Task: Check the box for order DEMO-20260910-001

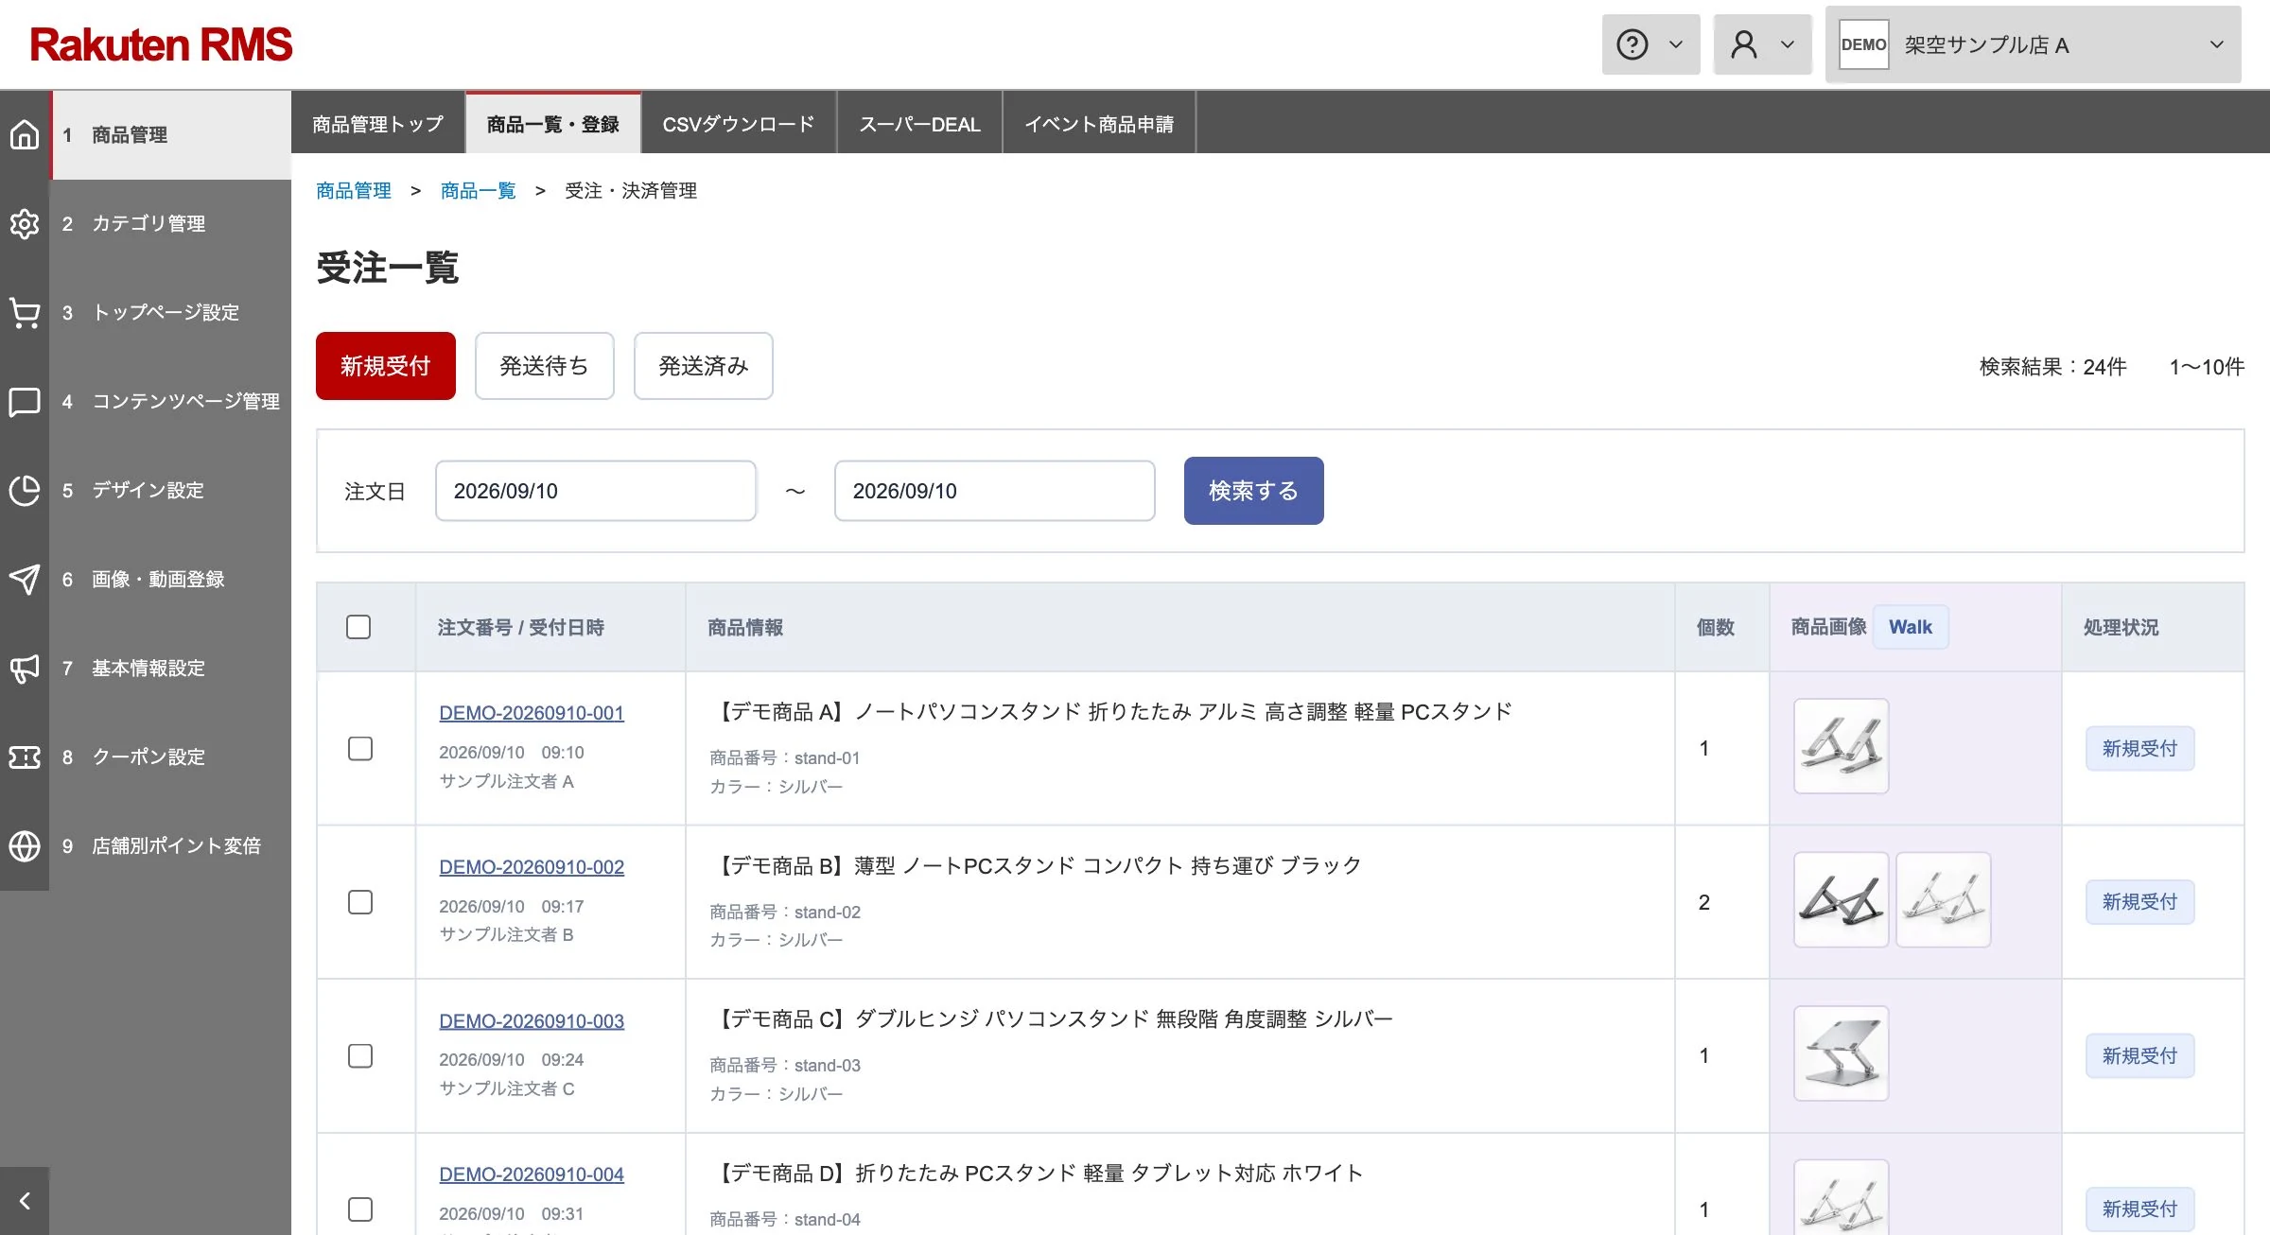Action: pyautogui.click(x=360, y=749)
